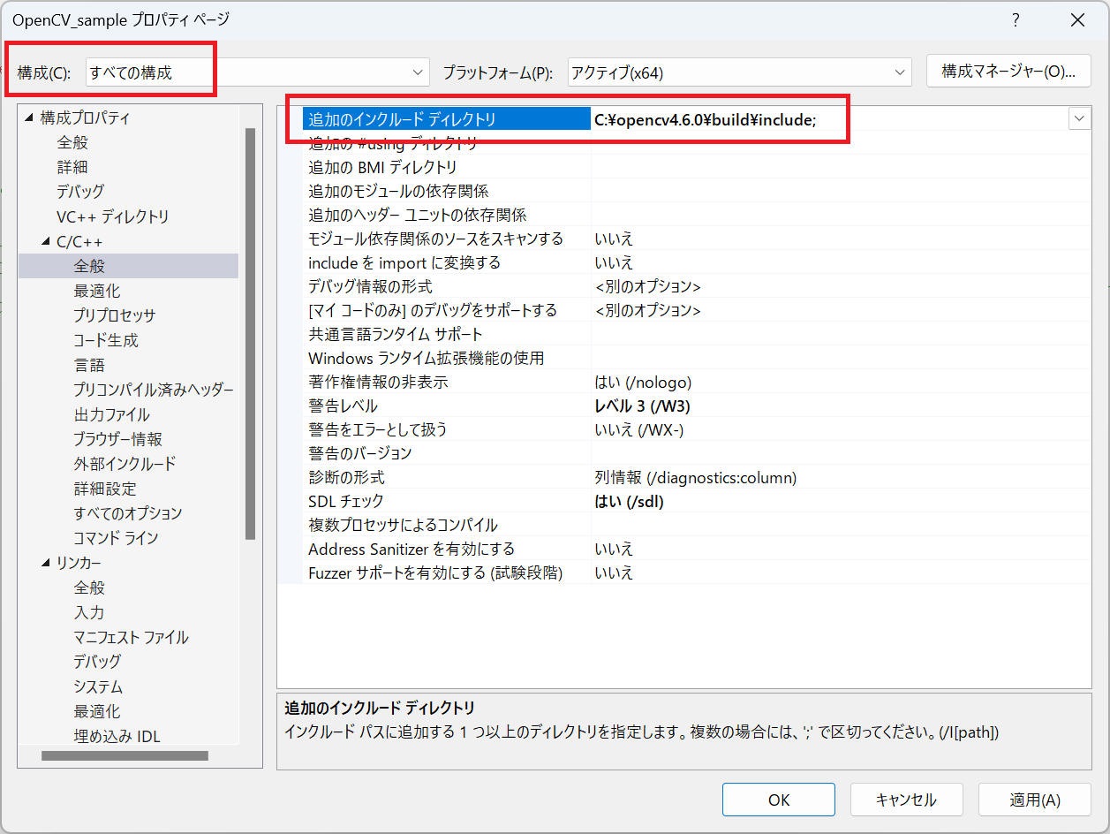1110x834 pixels.
Task: Select プリプロセッサ in the settings tree
Action: (116, 315)
